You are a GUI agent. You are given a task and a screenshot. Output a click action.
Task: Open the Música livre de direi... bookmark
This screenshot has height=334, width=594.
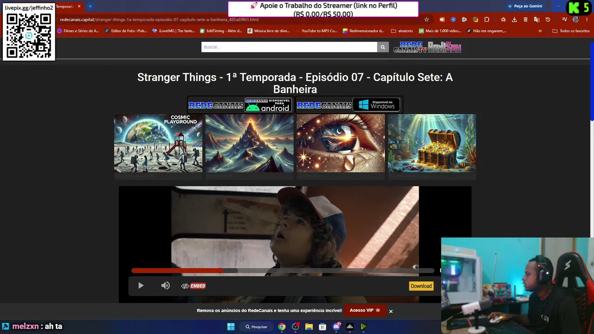(269, 31)
